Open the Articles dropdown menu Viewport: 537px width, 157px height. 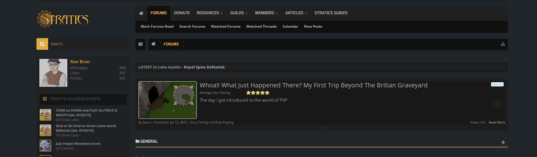296,13
